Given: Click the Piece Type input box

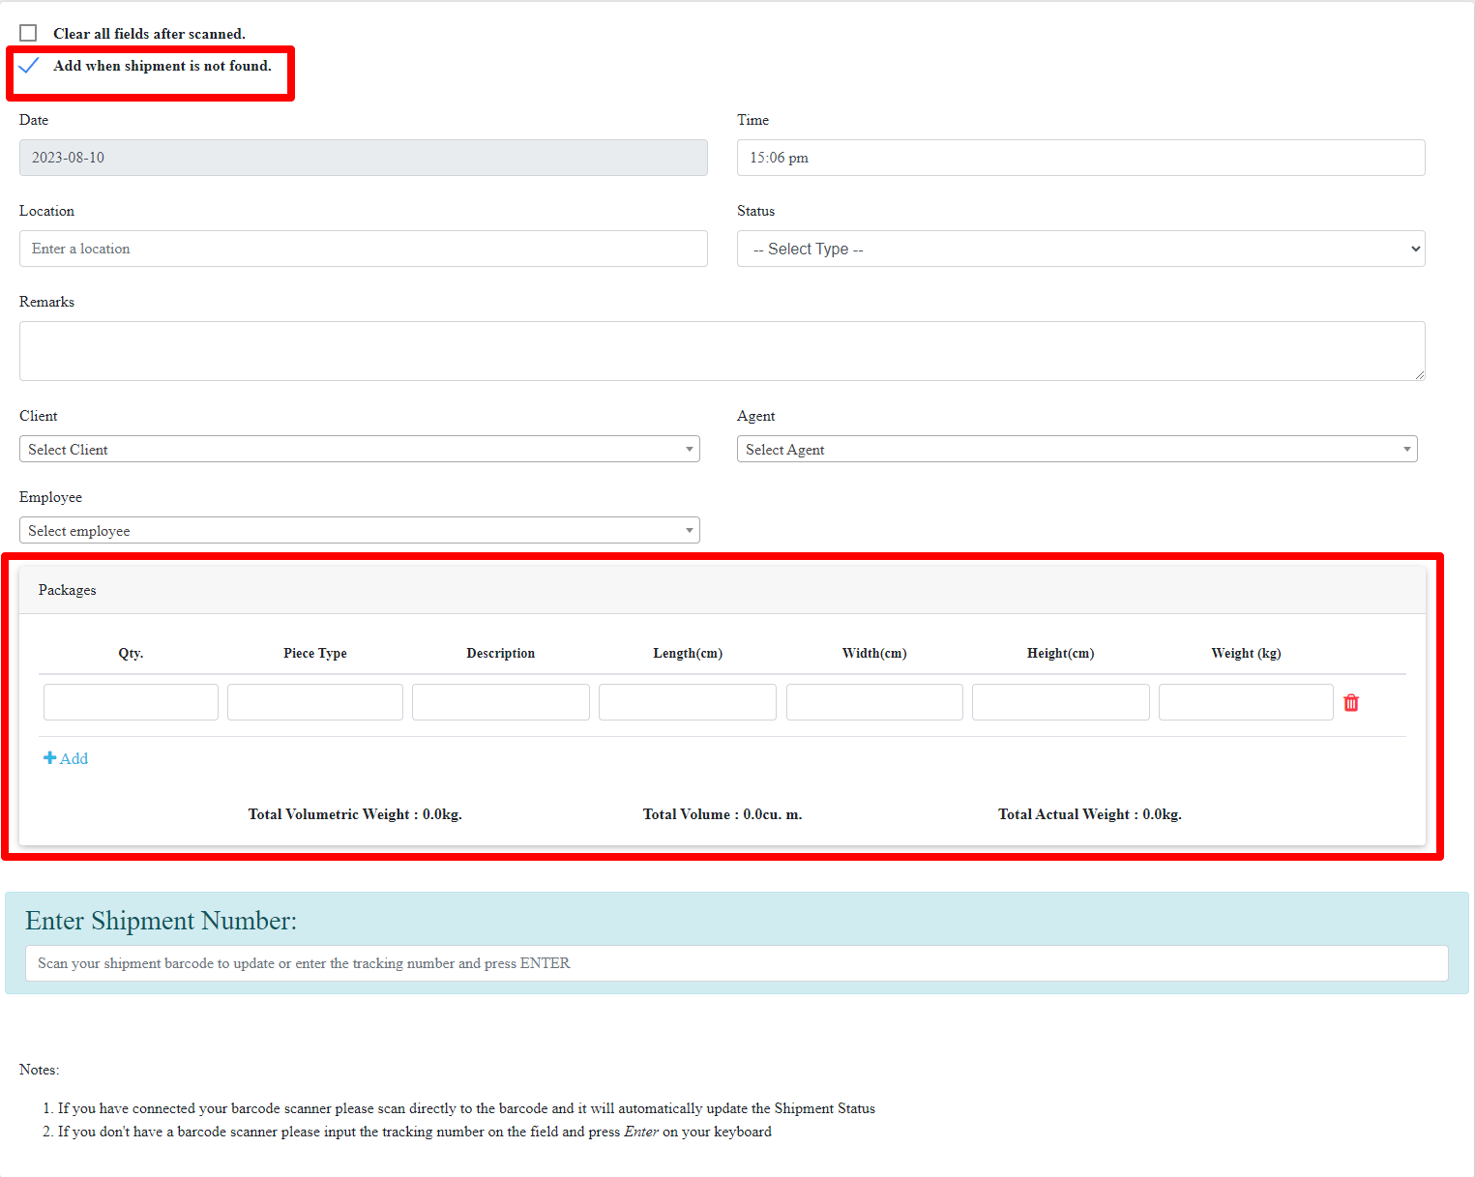Looking at the screenshot, I should tap(315, 702).
